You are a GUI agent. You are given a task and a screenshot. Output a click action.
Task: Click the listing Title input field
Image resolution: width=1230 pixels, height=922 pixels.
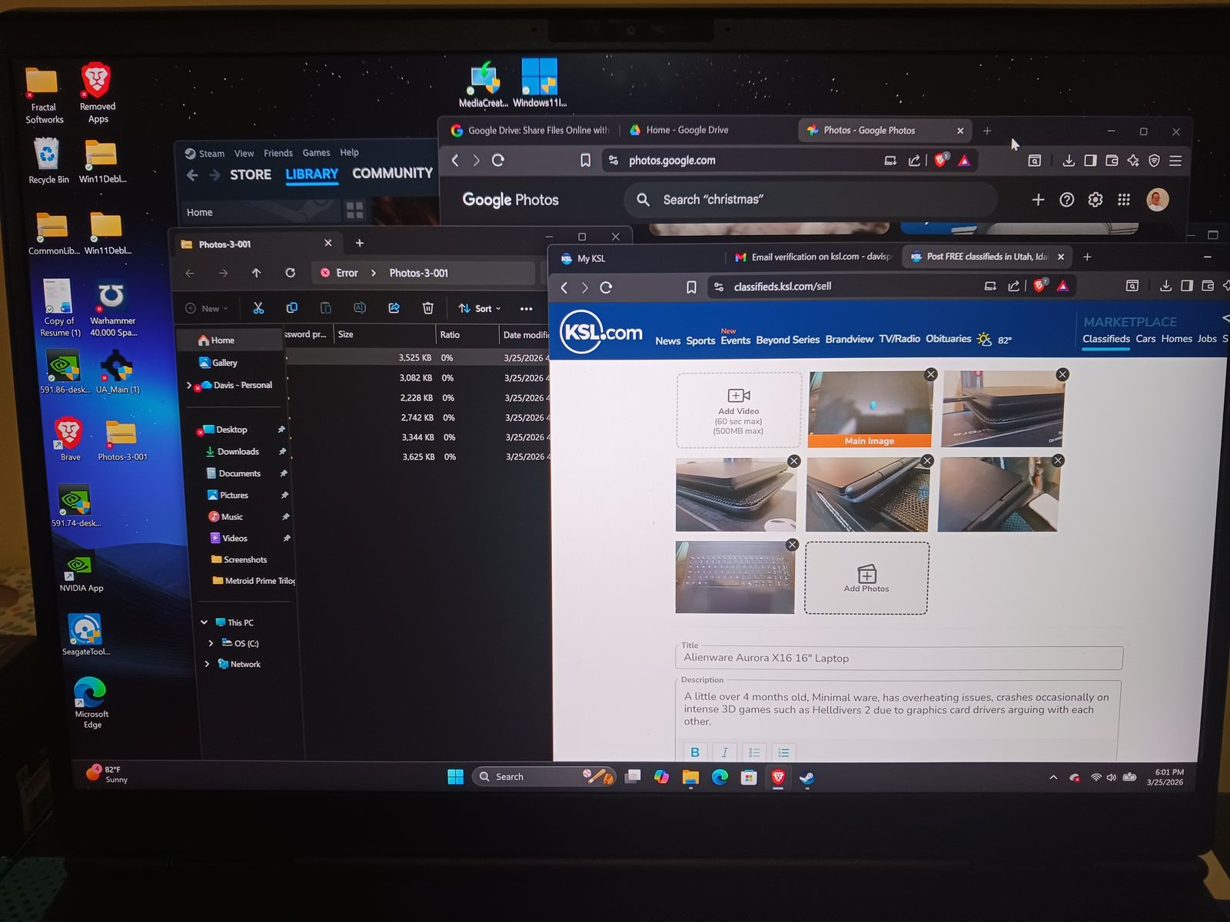(898, 658)
